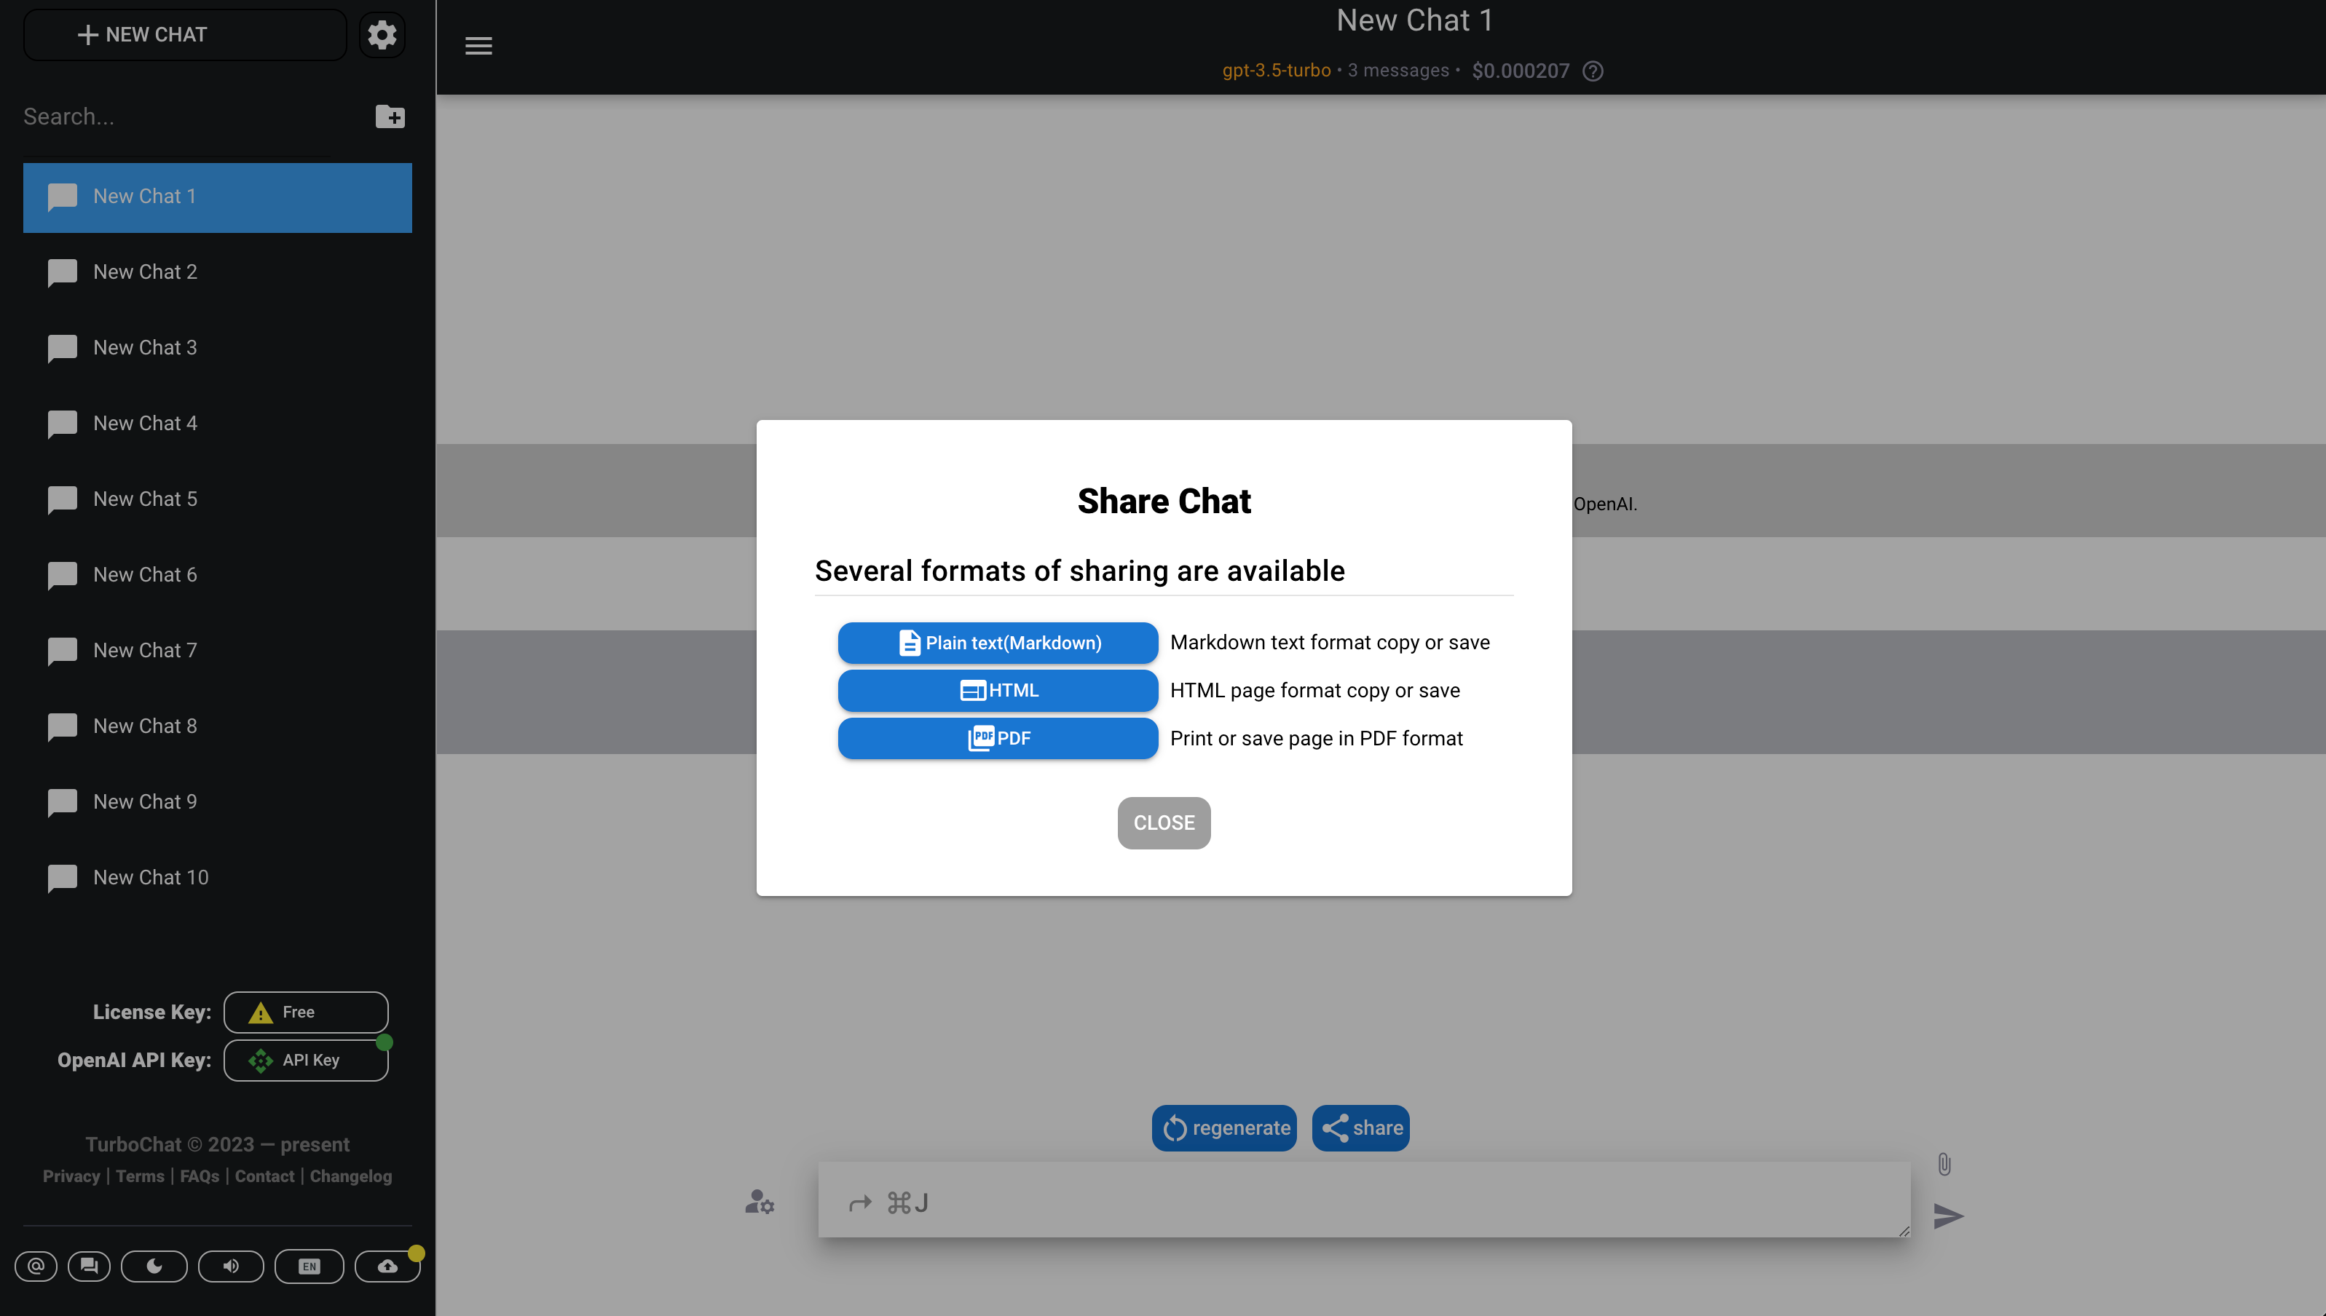Select New Chat 5 in the sidebar

145,499
